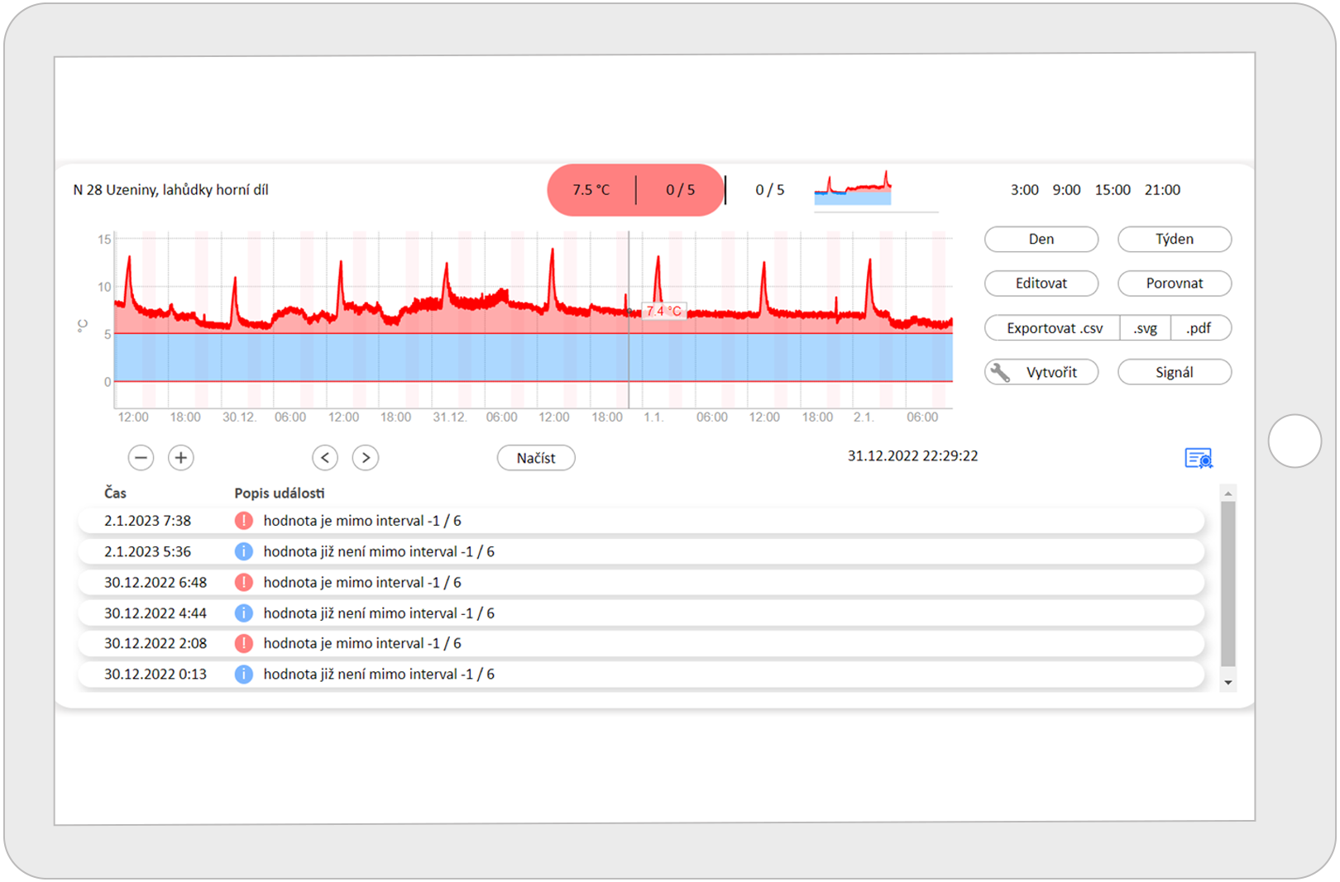Viewport: 1340px width, 882px height.
Task: Click the red 7.5 °C current value badge
Action: pos(591,190)
